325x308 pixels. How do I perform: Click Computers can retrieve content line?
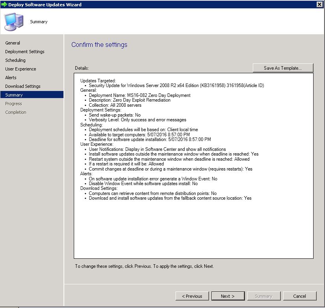click(153, 193)
